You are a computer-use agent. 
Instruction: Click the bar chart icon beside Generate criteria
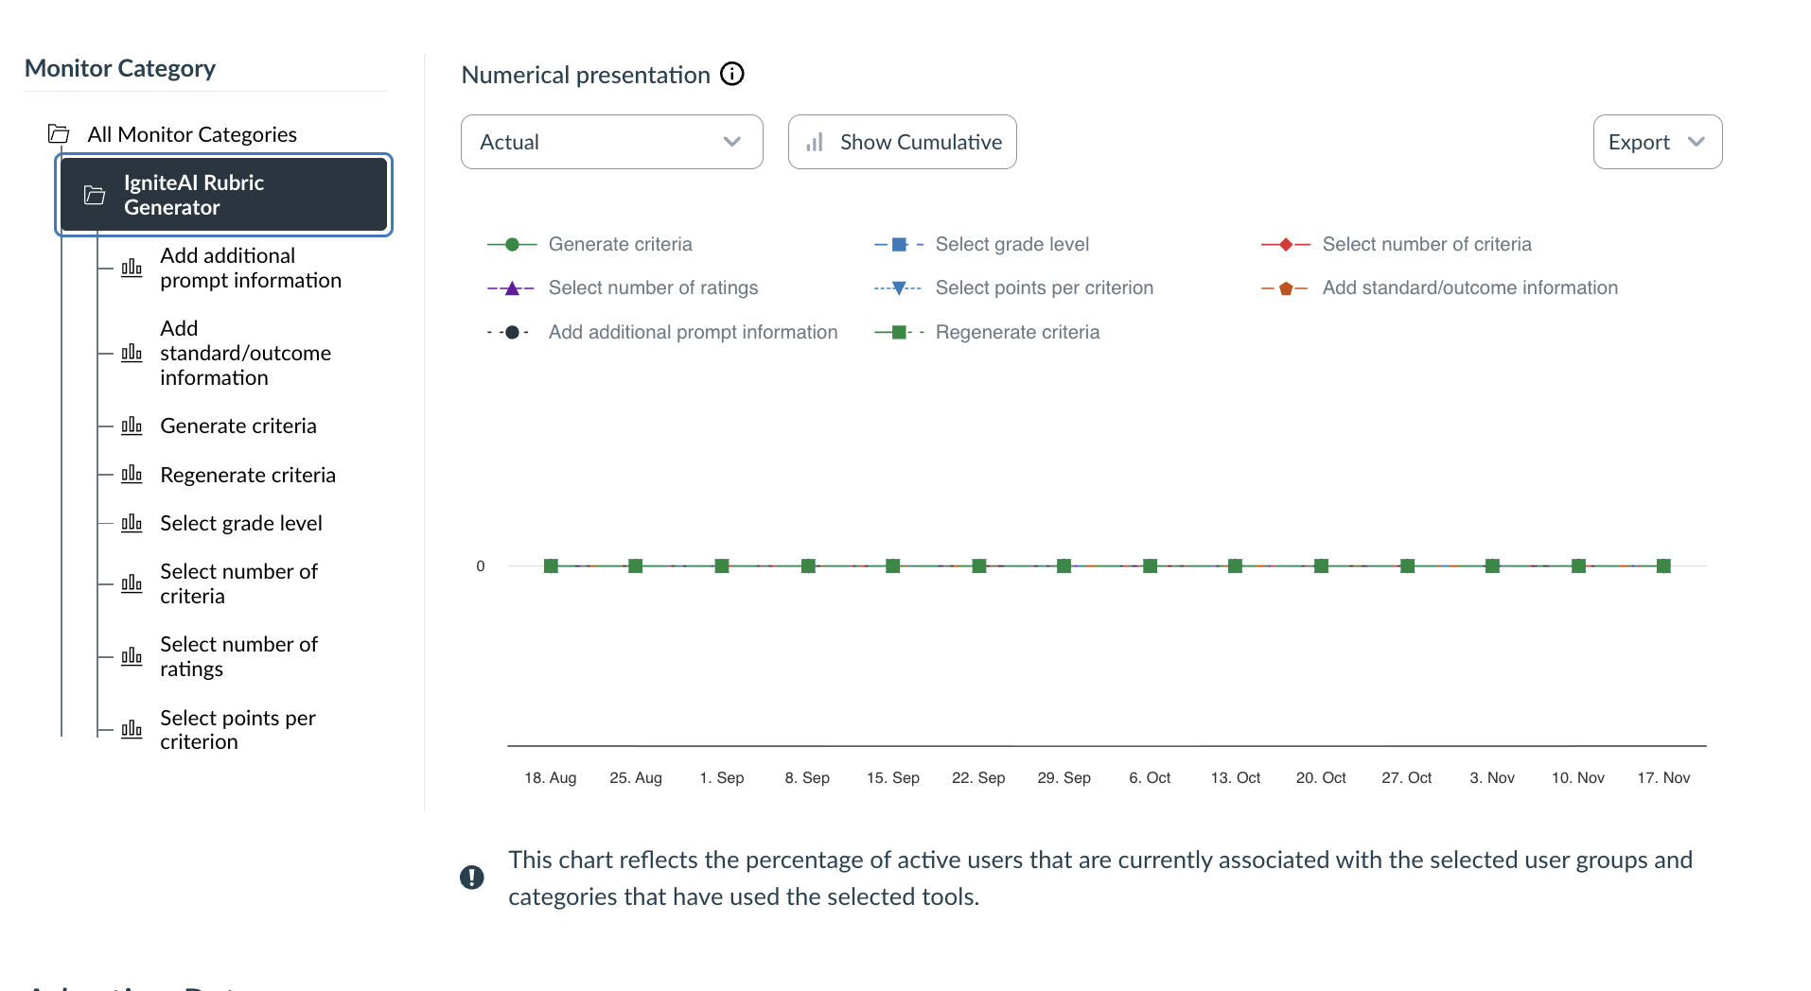pyautogui.click(x=132, y=426)
